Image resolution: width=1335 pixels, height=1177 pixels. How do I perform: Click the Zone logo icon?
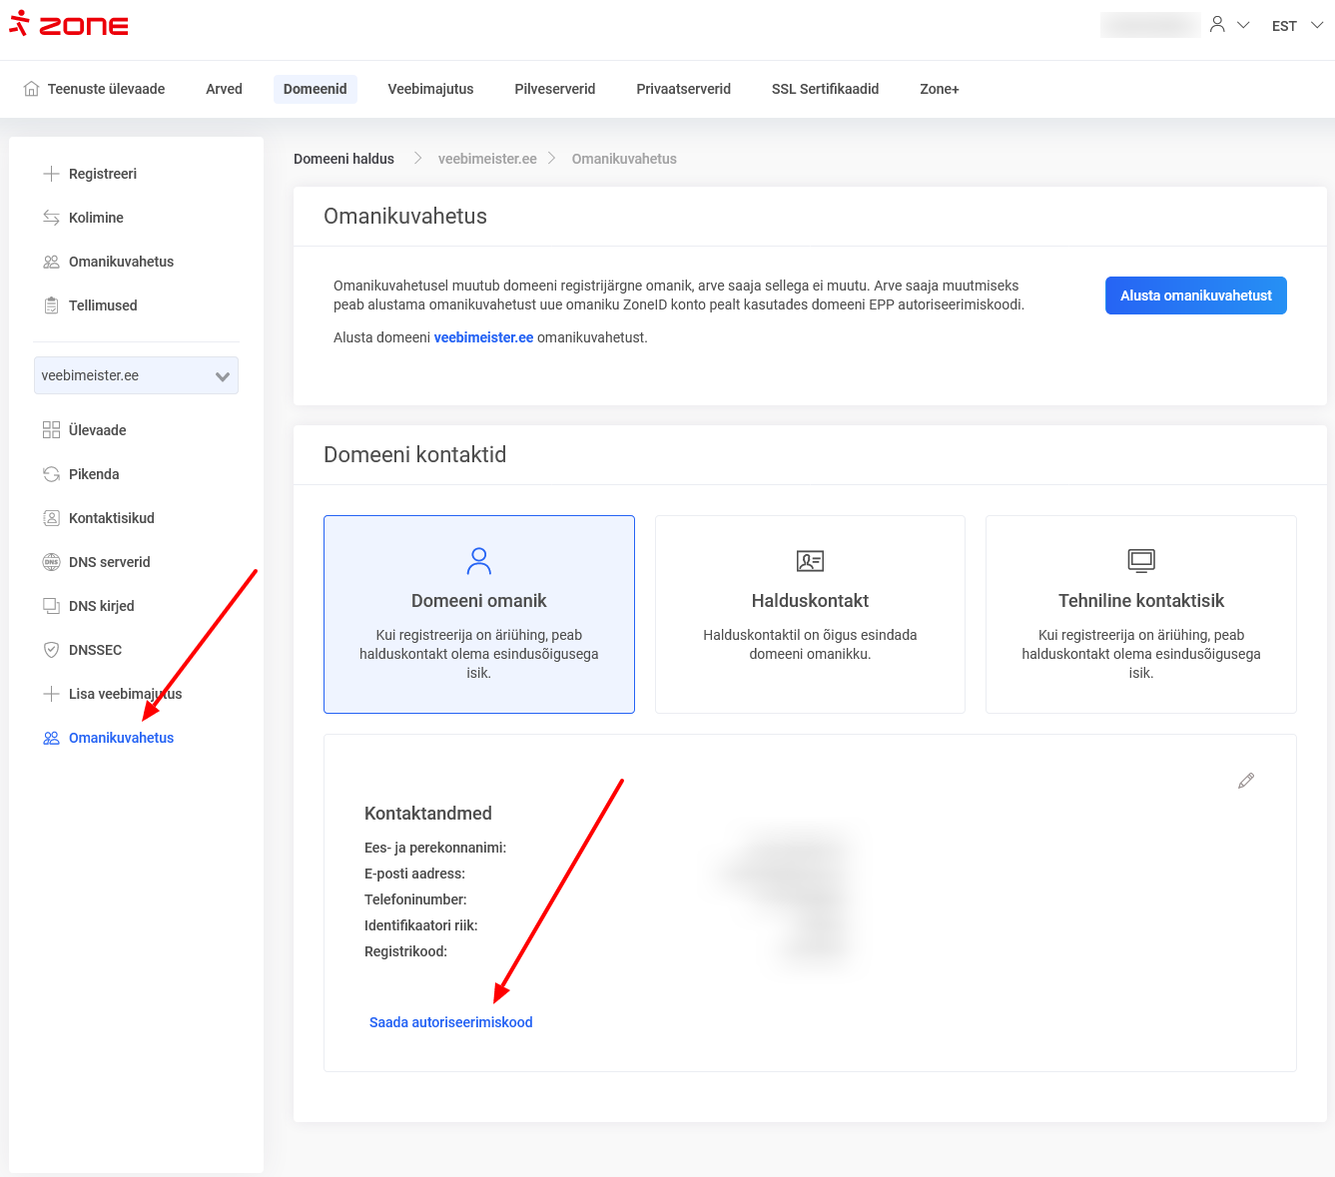pyautogui.click(x=19, y=24)
